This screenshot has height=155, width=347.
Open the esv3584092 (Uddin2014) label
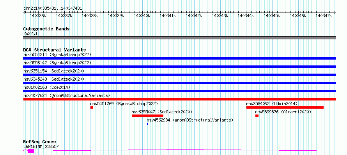pos(272,104)
